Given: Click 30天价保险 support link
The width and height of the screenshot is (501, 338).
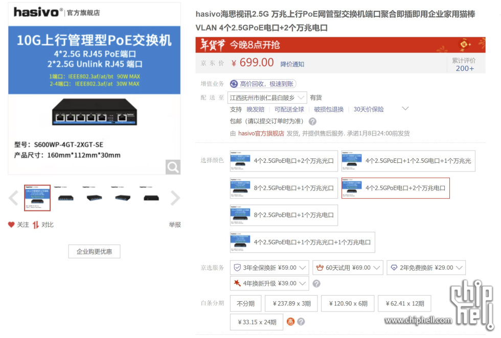Looking at the screenshot, I should pos(369,109).
